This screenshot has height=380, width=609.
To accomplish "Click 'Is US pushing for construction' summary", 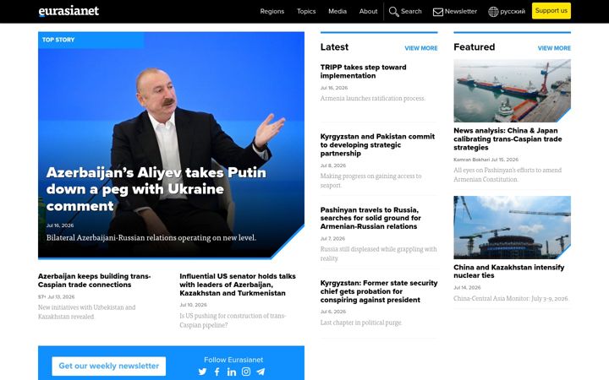I will coord(233,320).
